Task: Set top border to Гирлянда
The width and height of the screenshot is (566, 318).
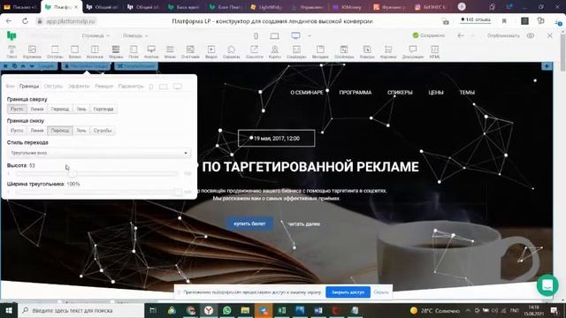Action: [103, 109]
